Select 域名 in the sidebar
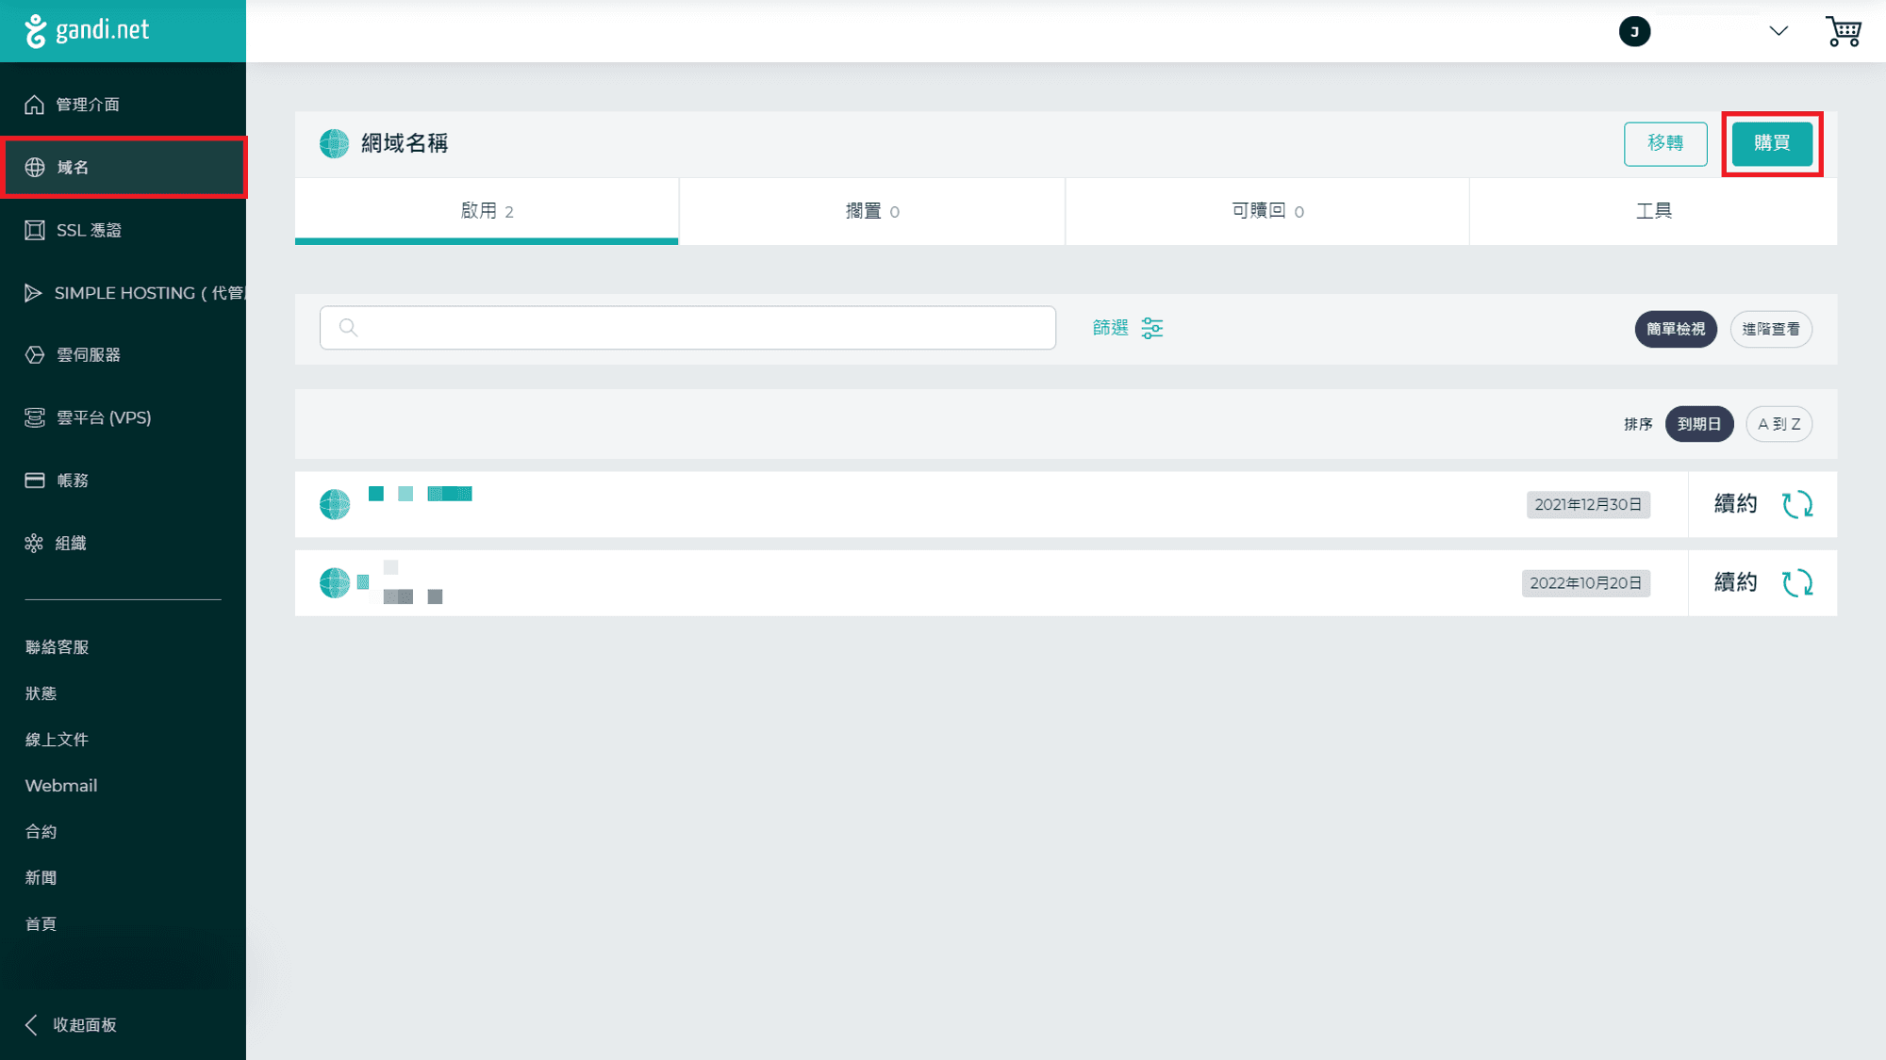This screenshot has height=1060, width=1886. click(x=123, y=168)
